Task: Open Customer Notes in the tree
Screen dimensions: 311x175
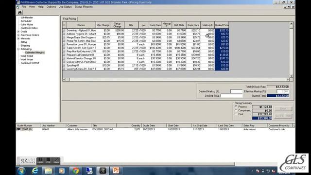Action: 29,28
